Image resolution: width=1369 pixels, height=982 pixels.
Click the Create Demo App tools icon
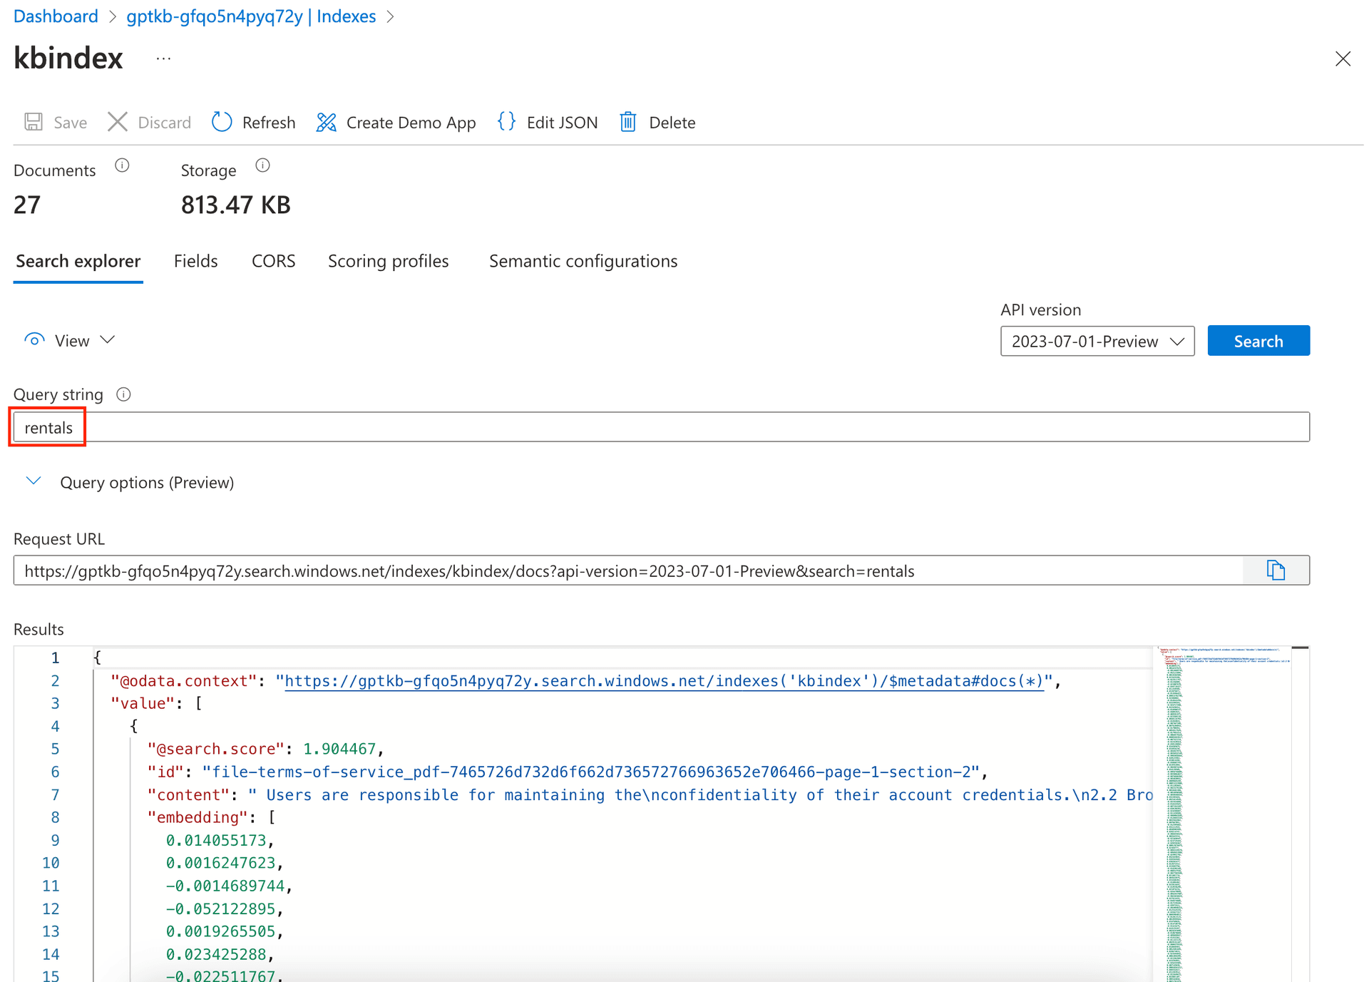pyautogui.click(x=327, y=122)
